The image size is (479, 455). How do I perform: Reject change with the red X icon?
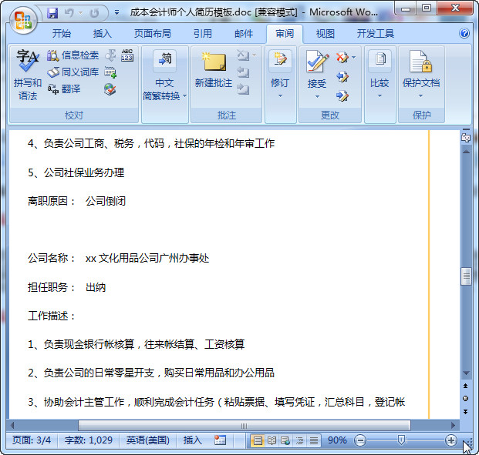(x=342, y=57)
